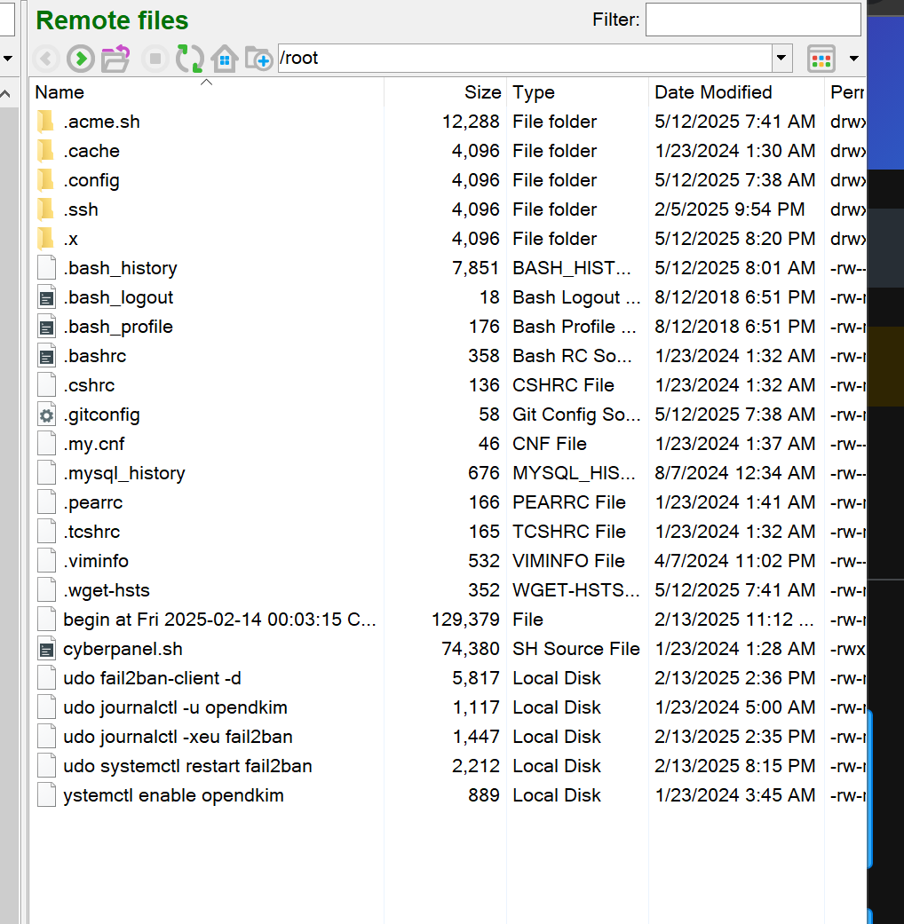Go up to parent folder icon
Image resolution: width=904 pixels, height=924 pixels.
(x=115, y=59)
